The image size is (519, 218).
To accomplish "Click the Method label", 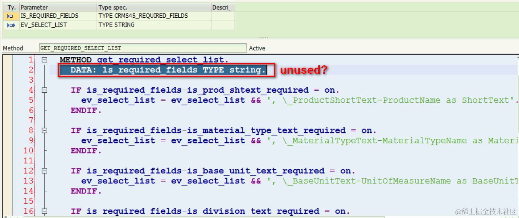I will point(13,48).
